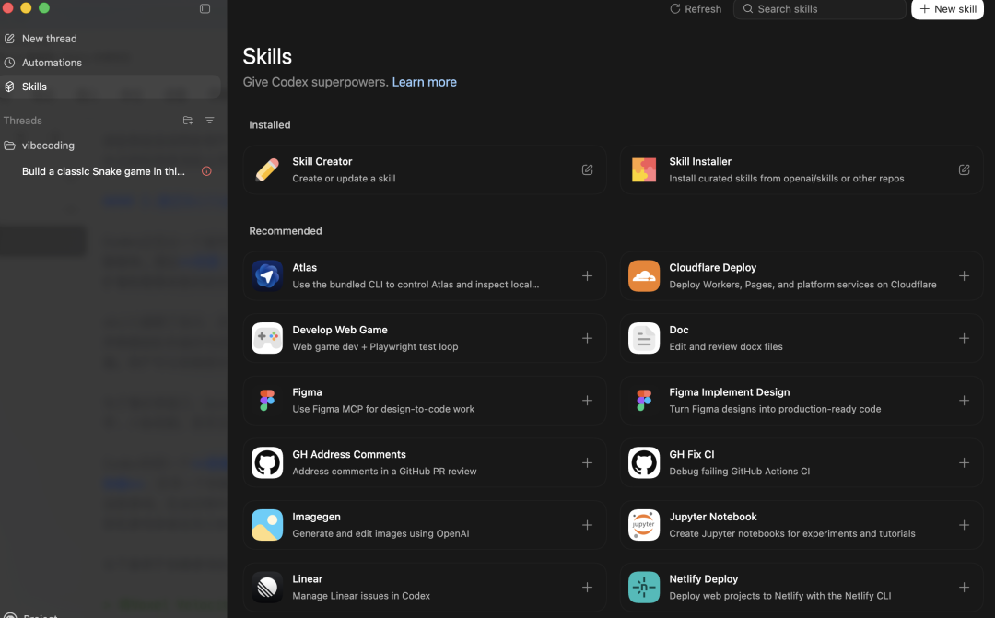Image resolution: width=995 pixels, height=618 pixels.
Task: Click the Skill Installer puzzle icon
Action: pyautogui.click(x=644, y=170)
